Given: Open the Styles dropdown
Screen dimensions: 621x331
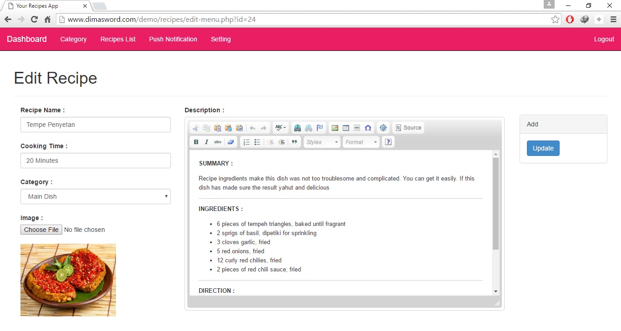Looking at the screenshot, I should [322, 142].
